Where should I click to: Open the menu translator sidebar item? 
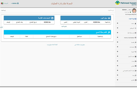pyautogui.click(x=130, y=38)
